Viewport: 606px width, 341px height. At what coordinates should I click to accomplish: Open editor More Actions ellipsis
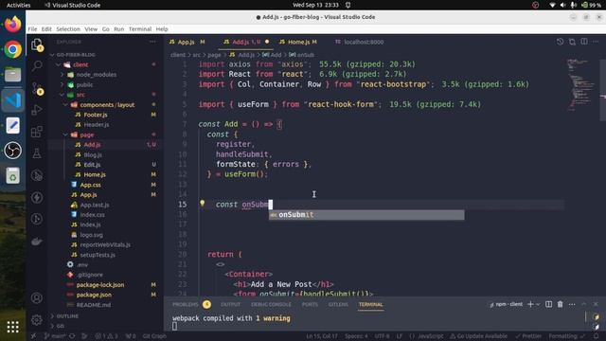pyautogui.click(x=596, y=42)
